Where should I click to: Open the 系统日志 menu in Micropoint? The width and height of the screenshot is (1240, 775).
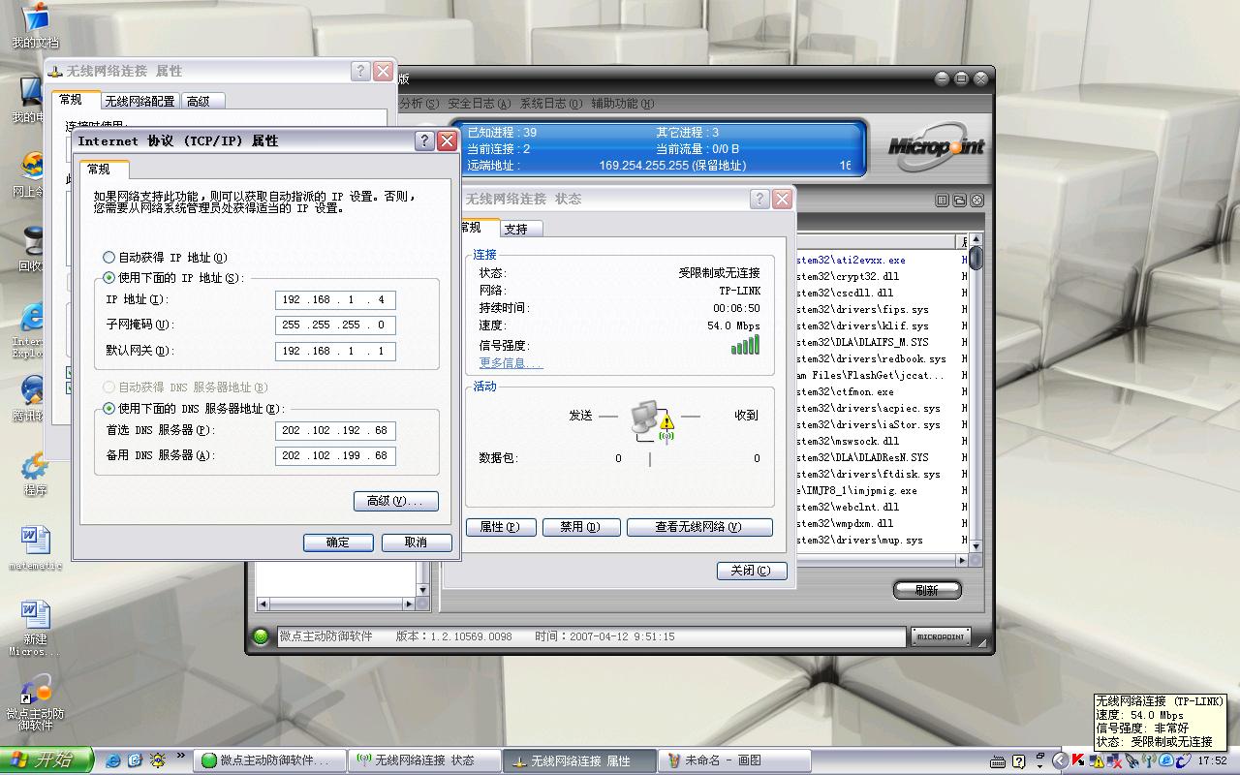(550, 104)
